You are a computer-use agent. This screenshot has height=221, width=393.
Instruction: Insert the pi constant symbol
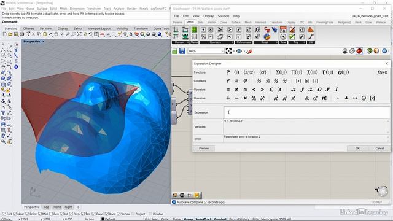(x=236, y=81)
